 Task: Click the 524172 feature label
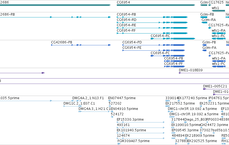(117, 114)
